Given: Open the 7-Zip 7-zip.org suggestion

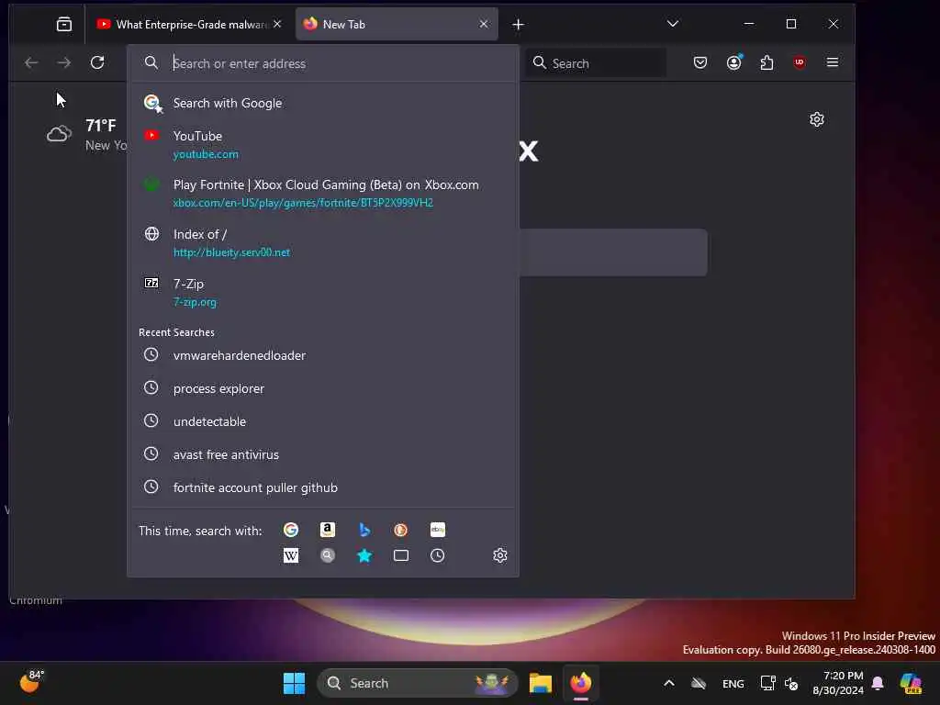Looking at the screenshot, I should [x=323, y=293].
